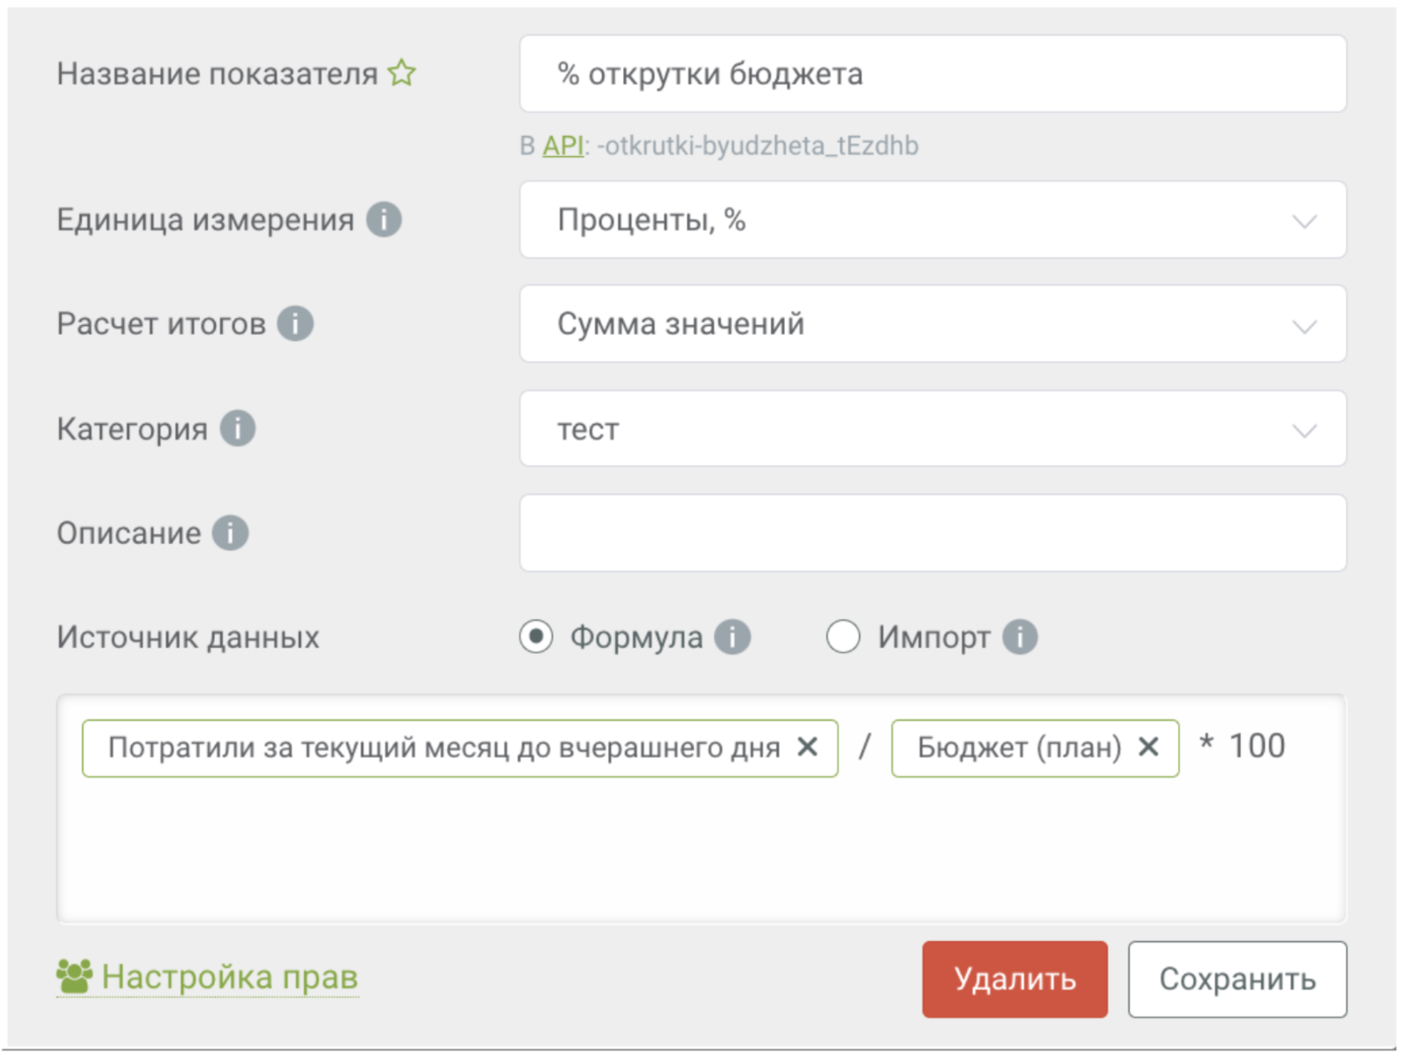Click info icon next to Описание
1403x1057 pixels.
[230, 533]
